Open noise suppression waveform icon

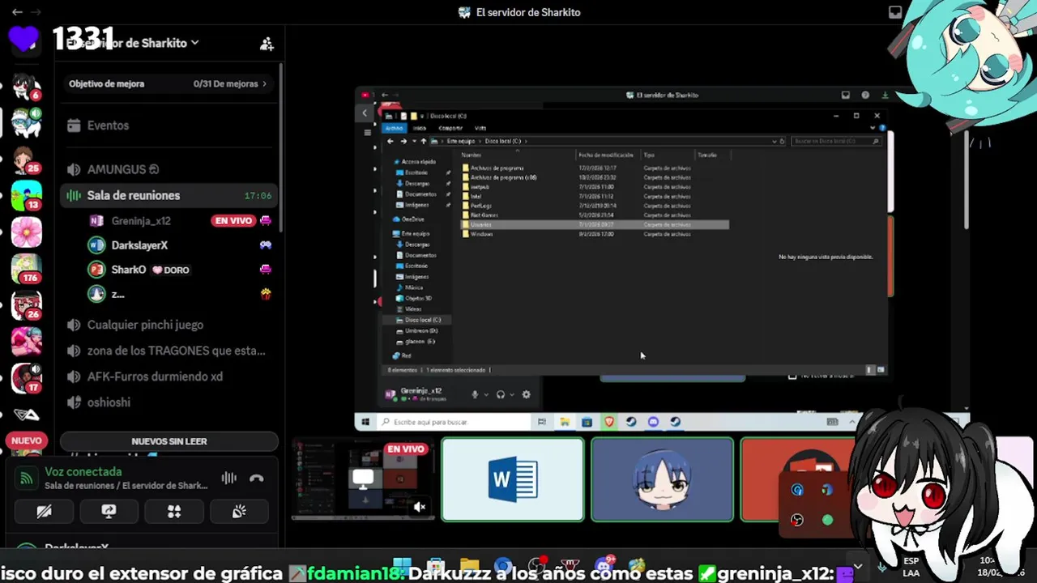pos(229,478)
